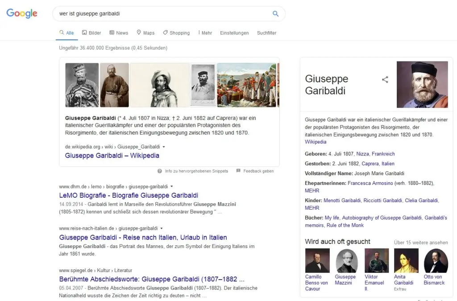The image size is (457, 301).
Task: Click Über 15 weitere ansehen
Action: point(421,243)
